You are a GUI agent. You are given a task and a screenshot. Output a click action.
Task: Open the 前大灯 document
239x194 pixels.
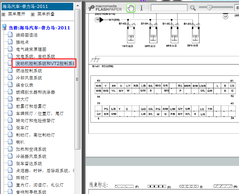coord(22,99)
